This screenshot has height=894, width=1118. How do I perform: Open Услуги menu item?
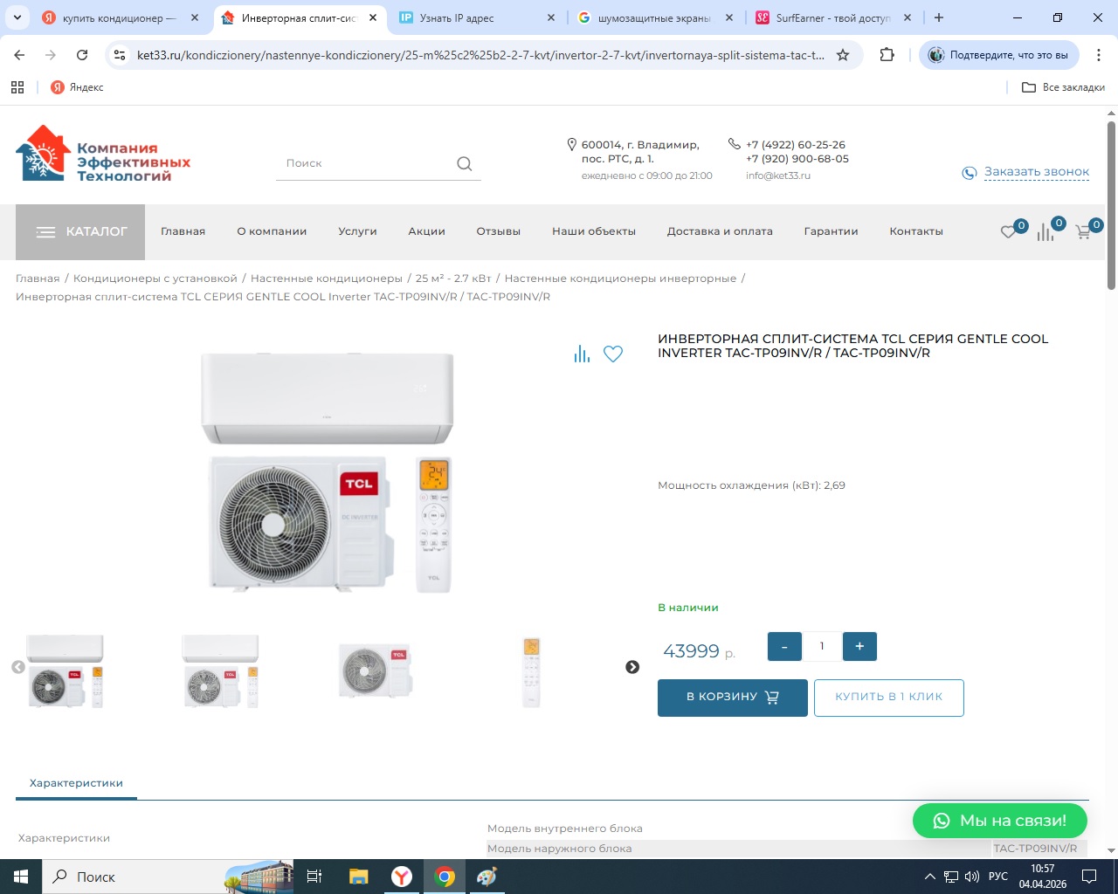[357, 231]
